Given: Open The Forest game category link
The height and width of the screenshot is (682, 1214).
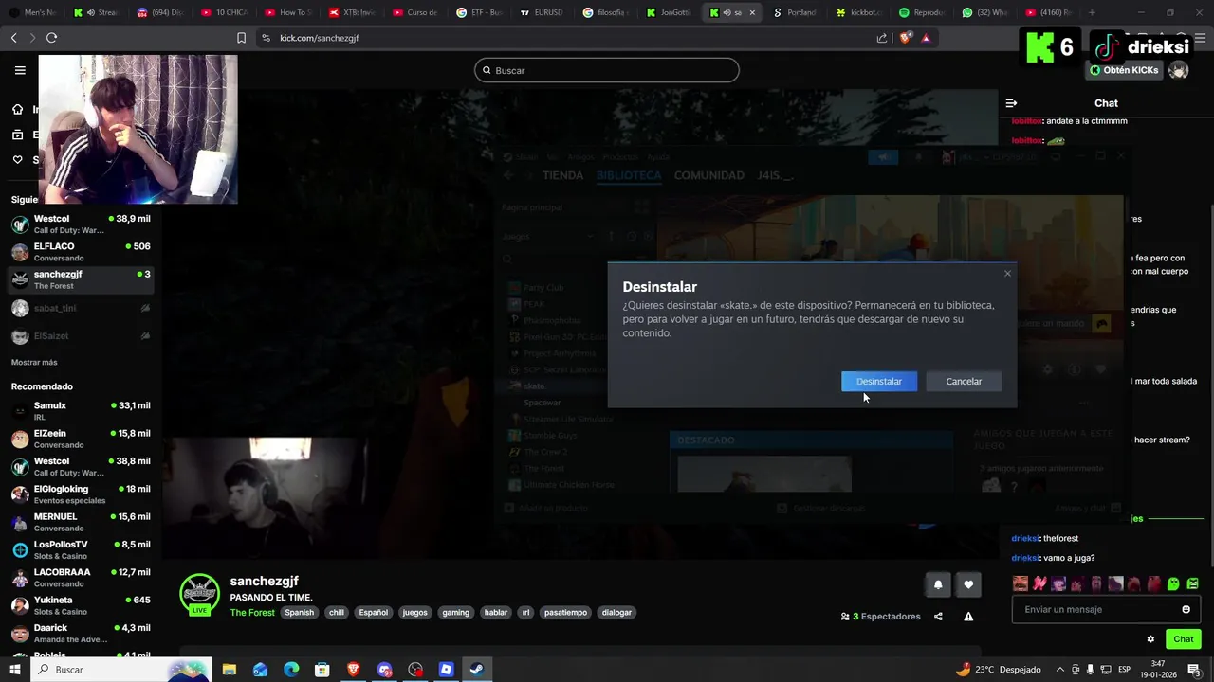Looking at the screenshot, I should 252,613.
